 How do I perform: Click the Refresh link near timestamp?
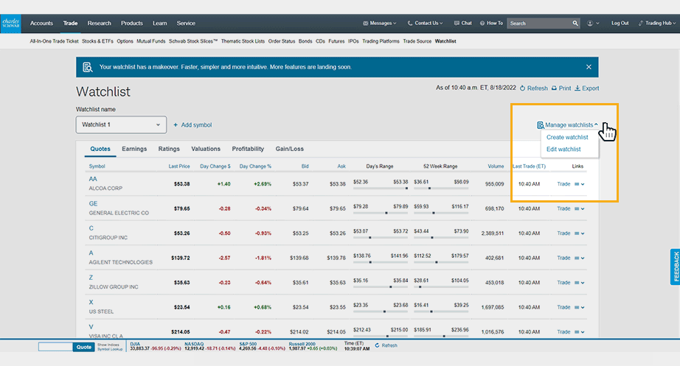pos(534,88)
